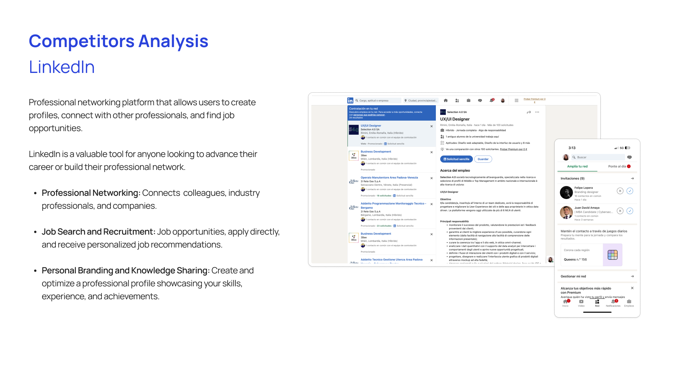Click 'personas que podrías conocer' link
The height and width of the screenshot is (388, 691).
click(x=369, y=115)
